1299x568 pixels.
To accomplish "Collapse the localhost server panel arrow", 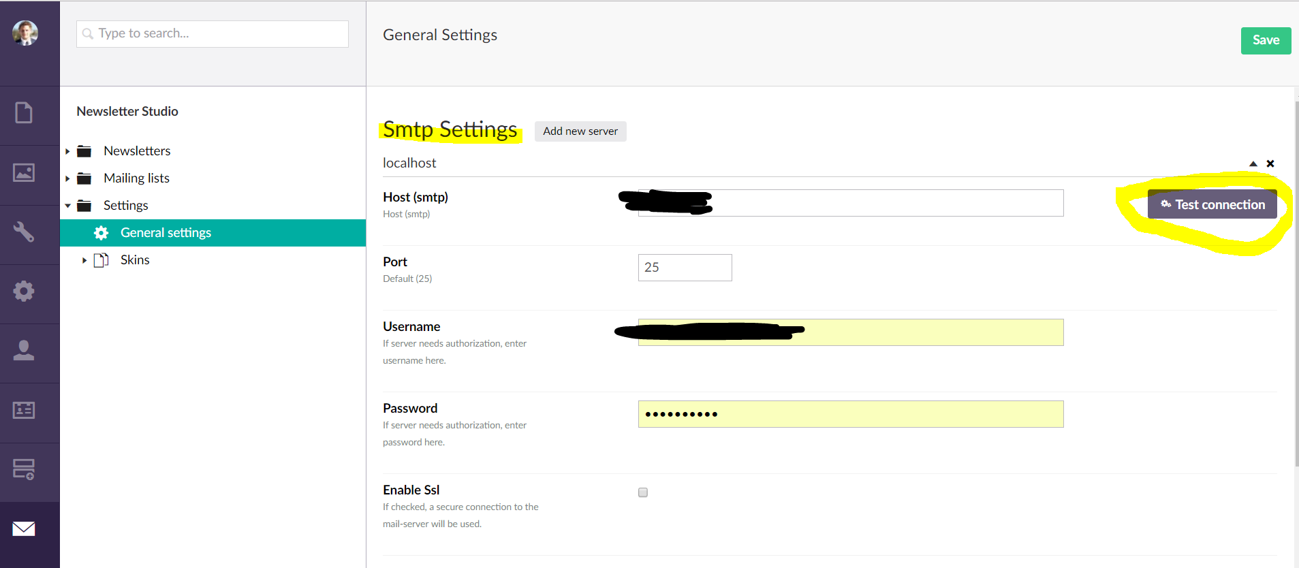I will (1253, 163).
